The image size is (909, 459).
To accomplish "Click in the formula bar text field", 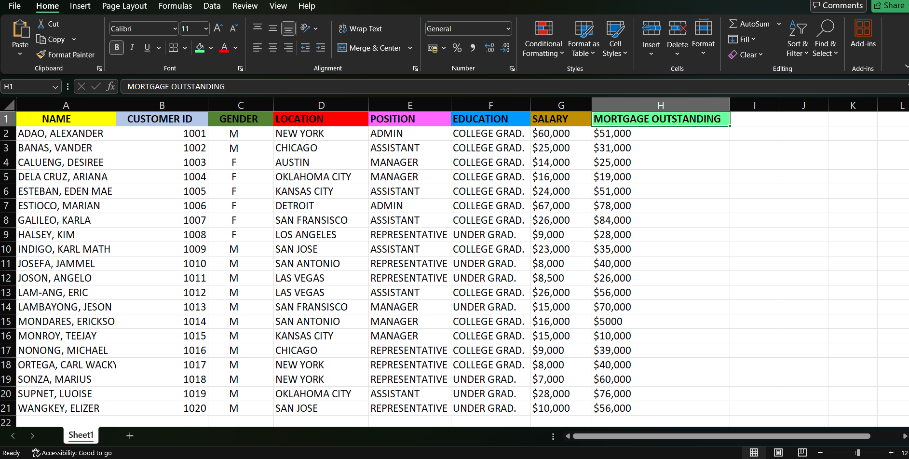I will [514, 87].
